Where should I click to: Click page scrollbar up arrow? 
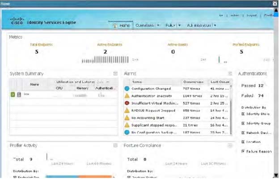point(276,10)
